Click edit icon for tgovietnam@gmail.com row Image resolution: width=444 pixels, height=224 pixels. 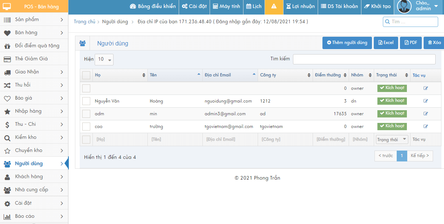[x=425, y=126]
